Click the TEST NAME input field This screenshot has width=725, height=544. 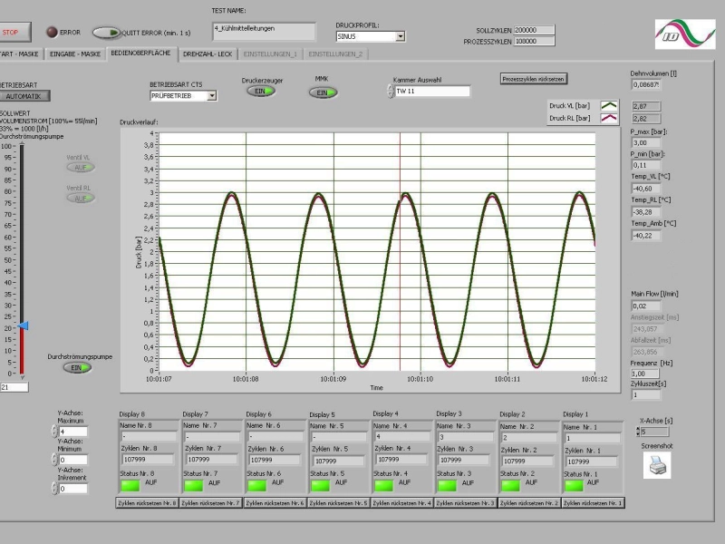tap(264, 32)
